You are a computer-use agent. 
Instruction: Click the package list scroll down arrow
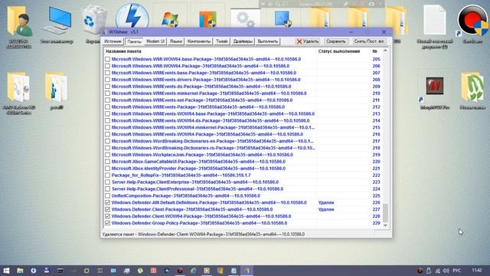pos(385,225)
